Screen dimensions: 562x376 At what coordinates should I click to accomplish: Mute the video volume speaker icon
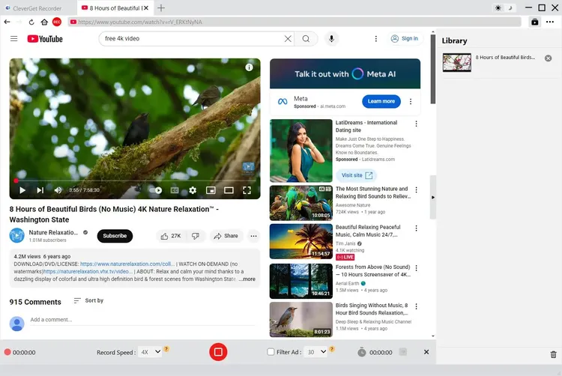click(x=57, y=190)
